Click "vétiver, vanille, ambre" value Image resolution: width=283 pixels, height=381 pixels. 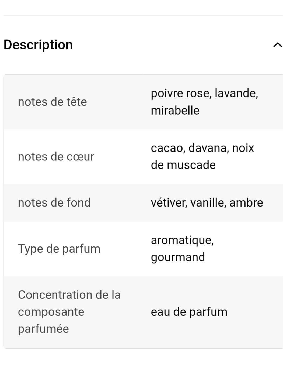tap(207, 202)
